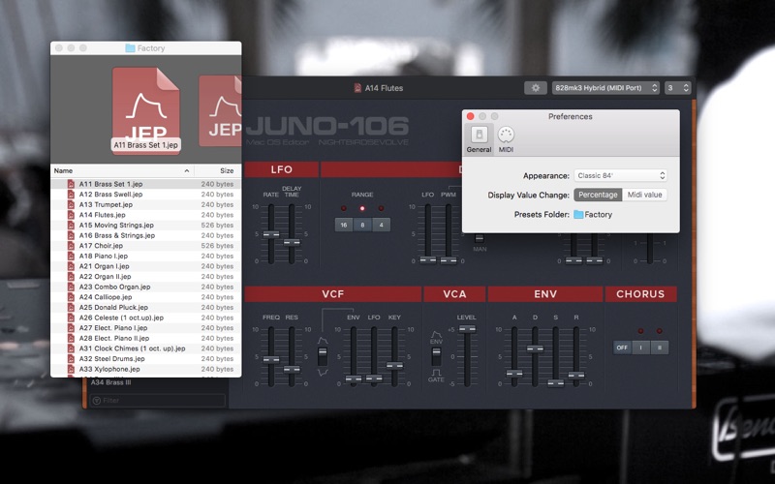
Task: Click file icon of A16 Brass & Strings.jep
Action: click(71, 235)
